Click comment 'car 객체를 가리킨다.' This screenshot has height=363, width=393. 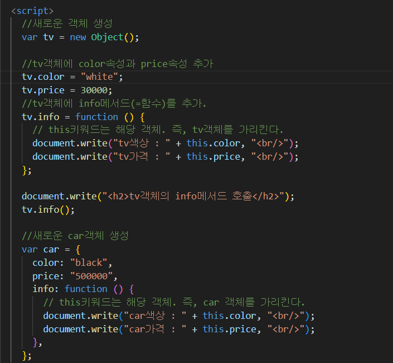[254, 302]
